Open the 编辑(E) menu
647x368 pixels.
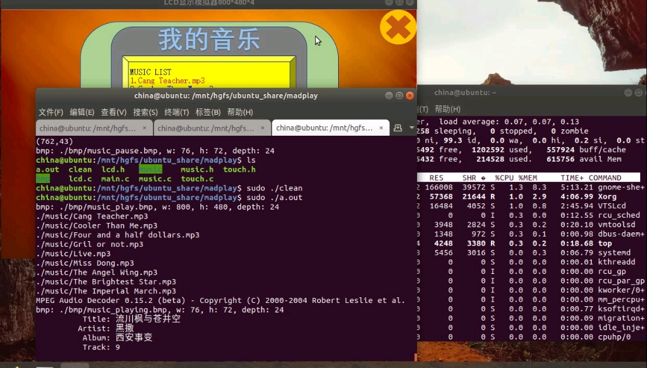(82, 112)
